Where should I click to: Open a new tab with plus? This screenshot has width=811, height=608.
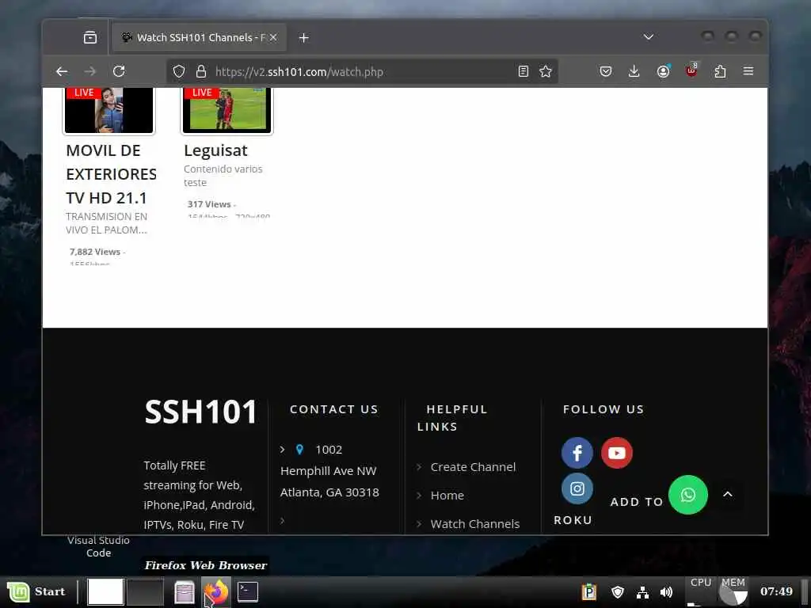pos(303,38)
